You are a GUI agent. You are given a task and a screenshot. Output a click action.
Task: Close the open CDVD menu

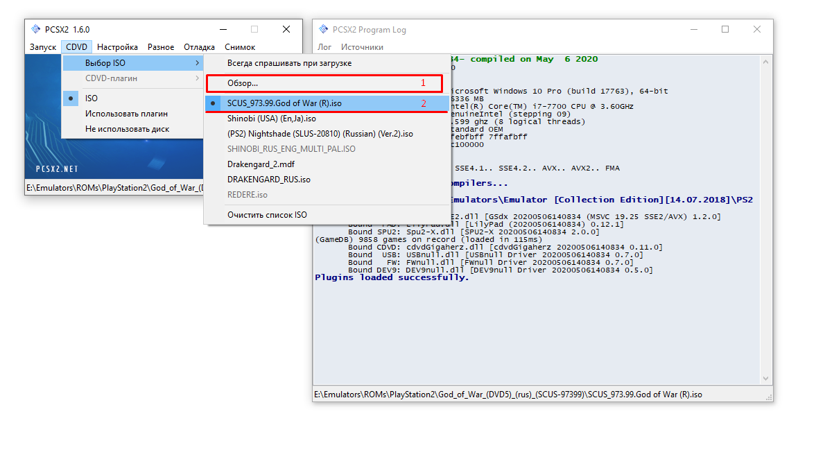[x=76, y=47]
